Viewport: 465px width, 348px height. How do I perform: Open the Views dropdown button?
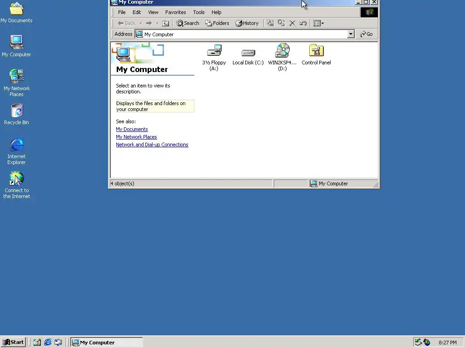318,23
